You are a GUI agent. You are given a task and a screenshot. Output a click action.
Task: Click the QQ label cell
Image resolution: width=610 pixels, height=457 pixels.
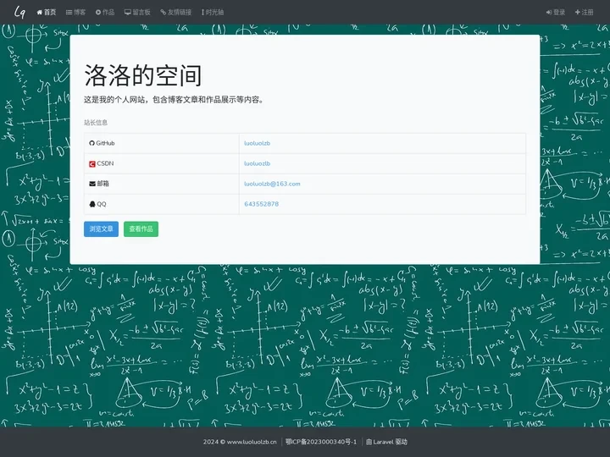pos(162,204)
